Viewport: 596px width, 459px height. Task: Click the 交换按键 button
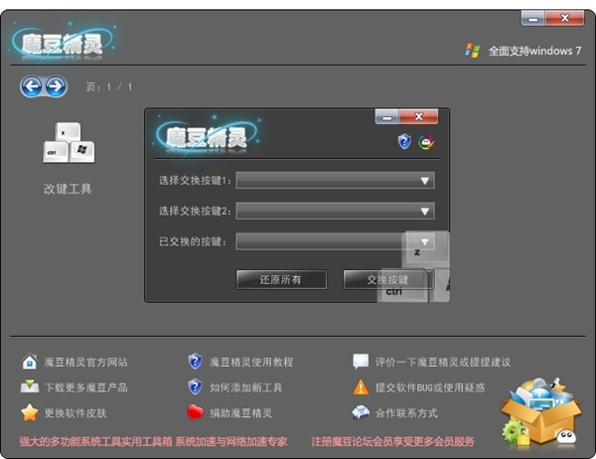tap(388, 280)
